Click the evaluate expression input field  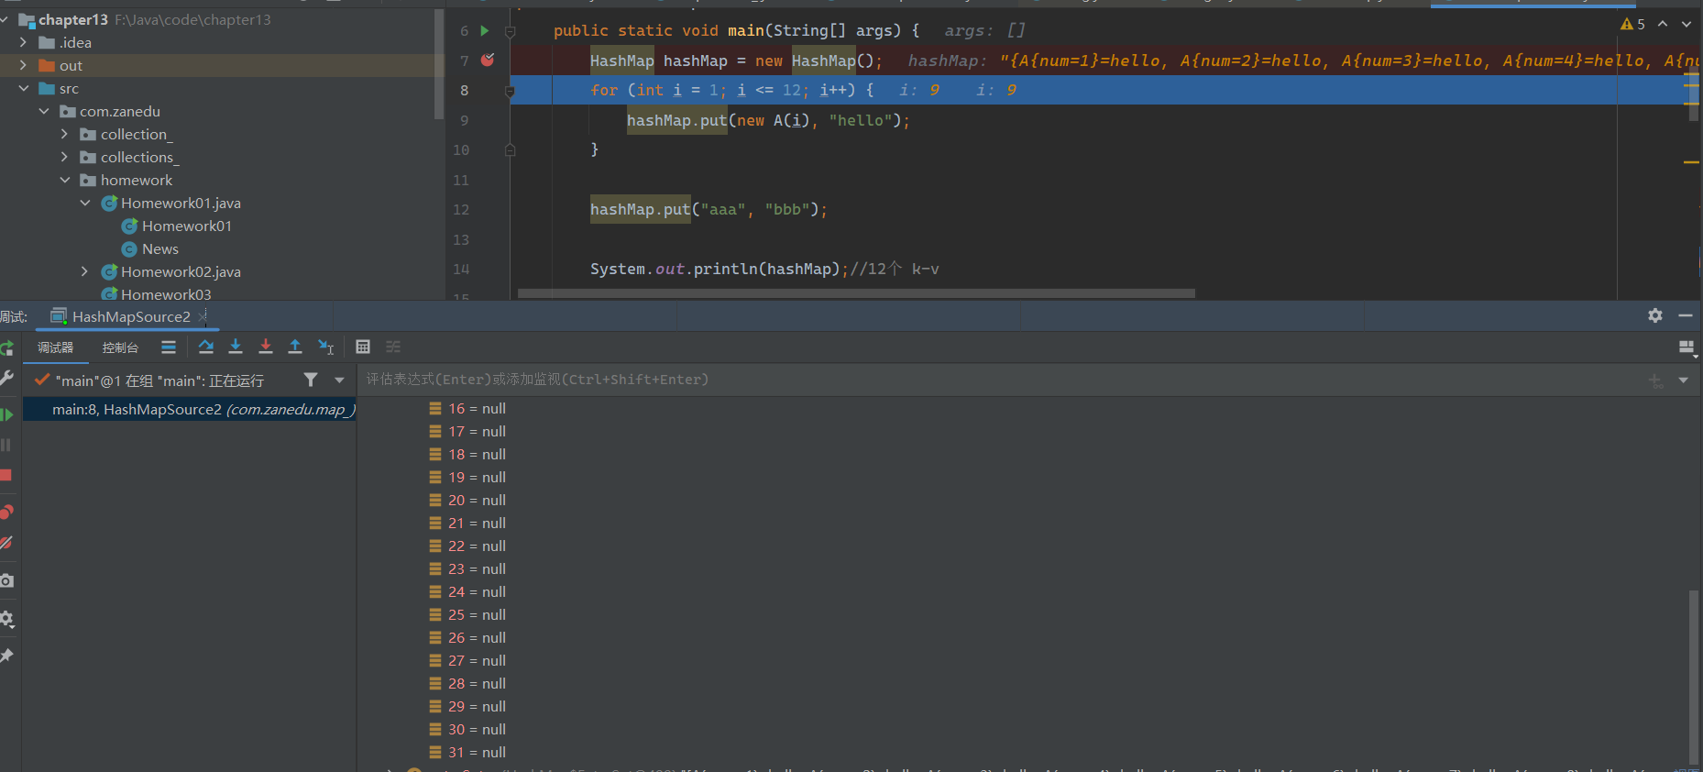click(999, 380)
